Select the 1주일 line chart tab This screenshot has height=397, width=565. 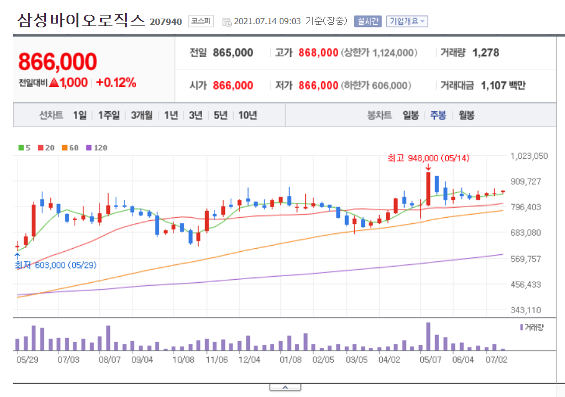(109, 115)
